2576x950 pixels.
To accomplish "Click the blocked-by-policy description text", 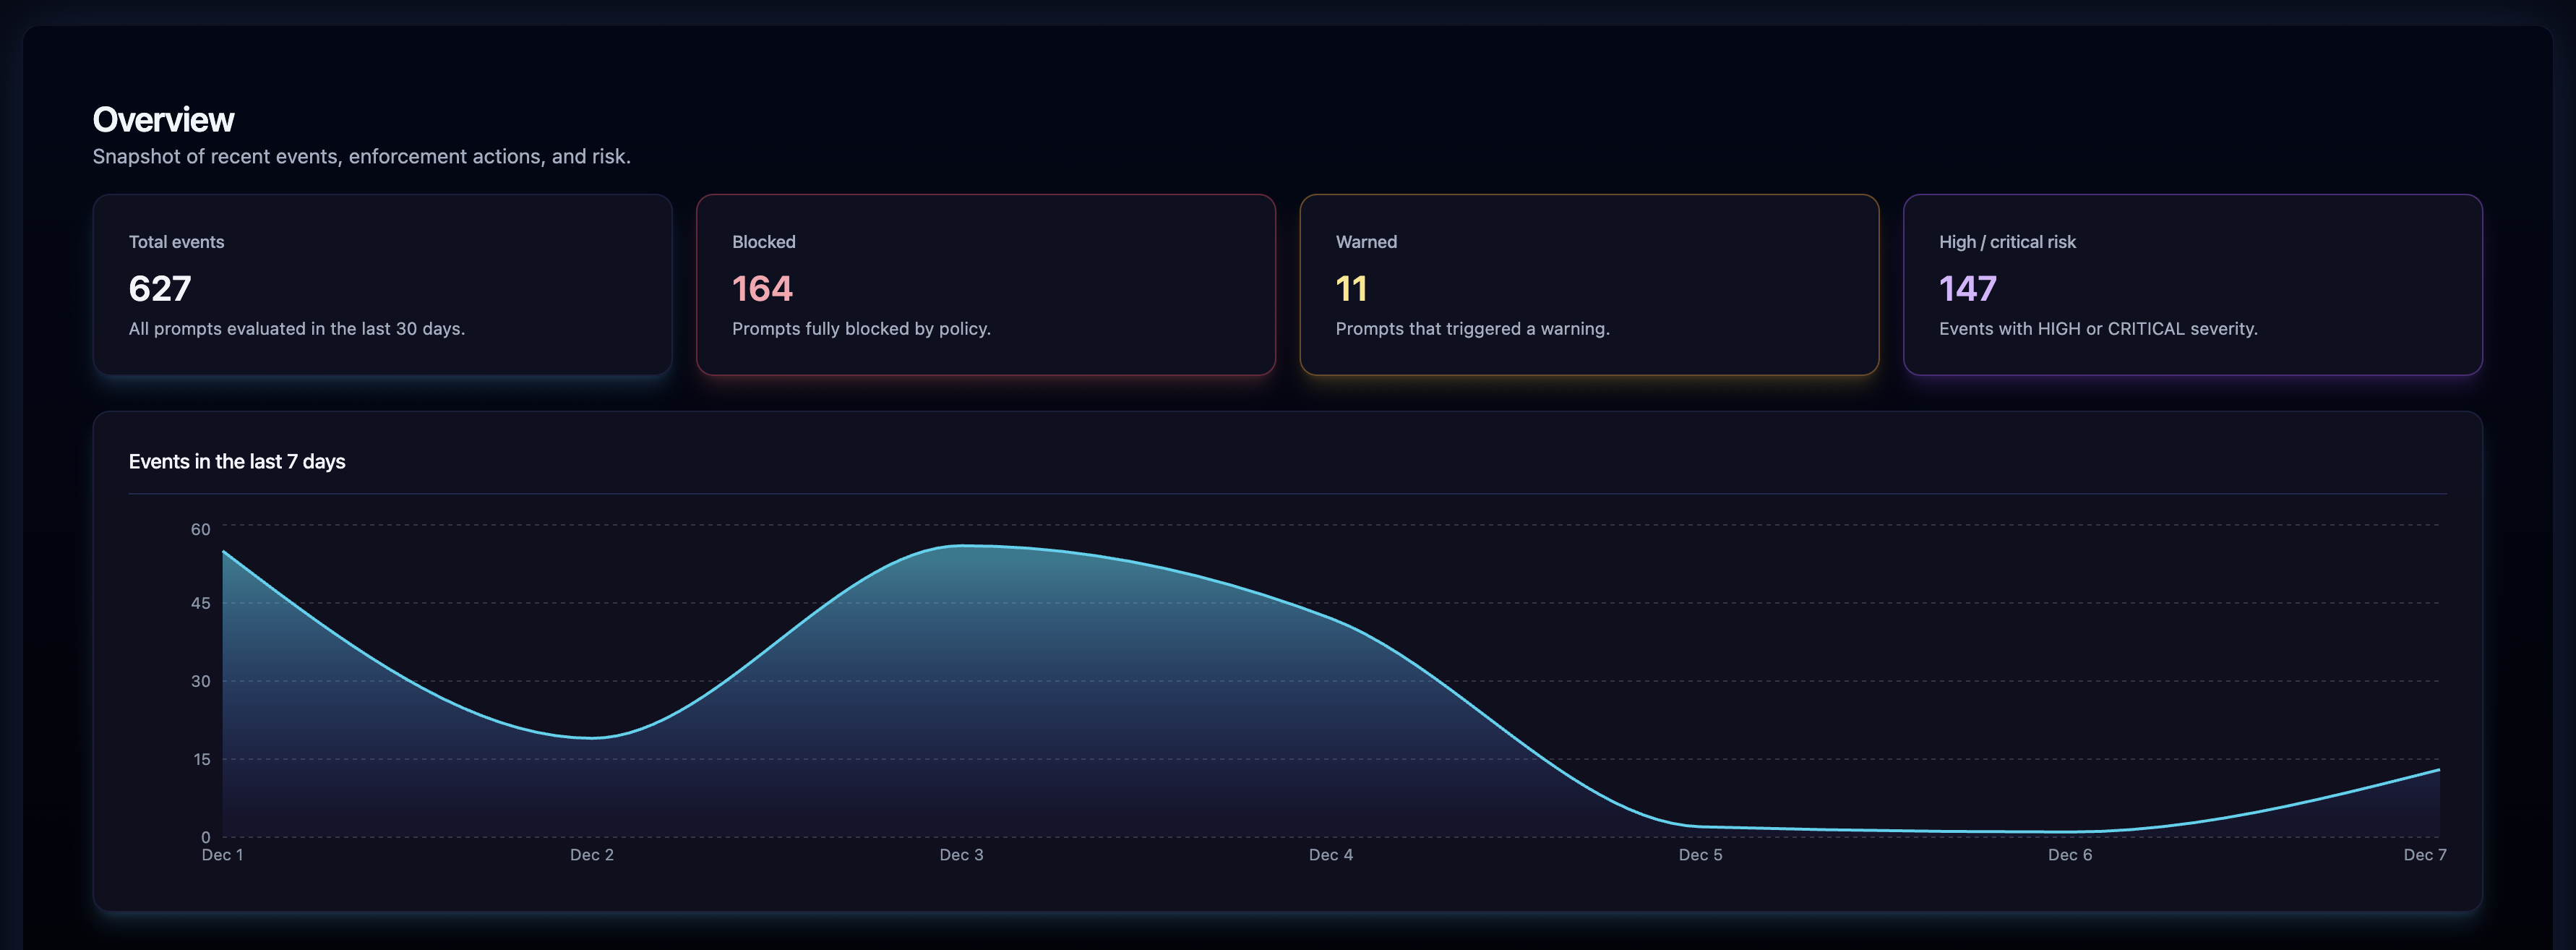I will click(x=861, y=328).
